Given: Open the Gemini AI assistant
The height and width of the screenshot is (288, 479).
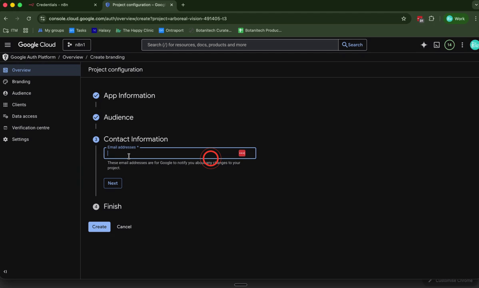Looking at the screenshot, I should [424, 45].
